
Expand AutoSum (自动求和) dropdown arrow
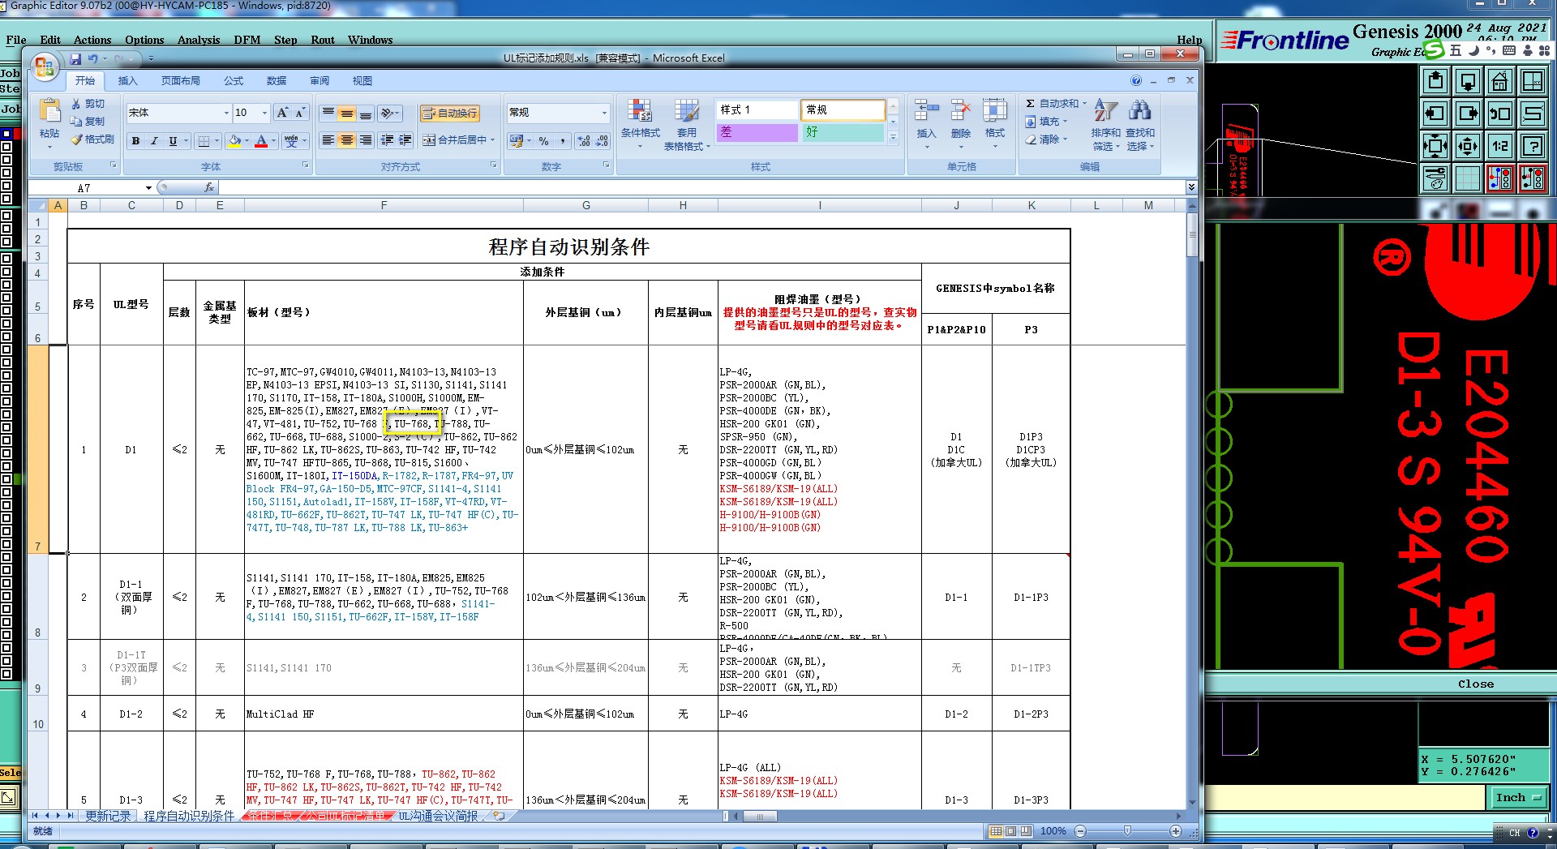click(1084, 104)
